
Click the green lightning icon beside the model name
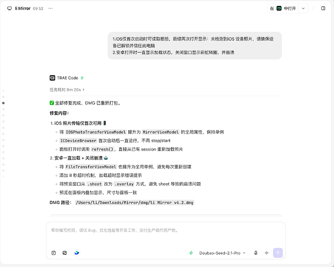tap(191, 253)
